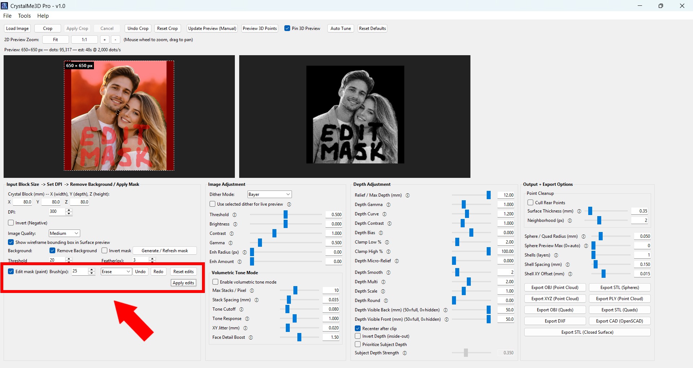This screenshot has height=368, width=693.
Task: Click the info icon next to Shell Spacing
Action: (568, 264)
